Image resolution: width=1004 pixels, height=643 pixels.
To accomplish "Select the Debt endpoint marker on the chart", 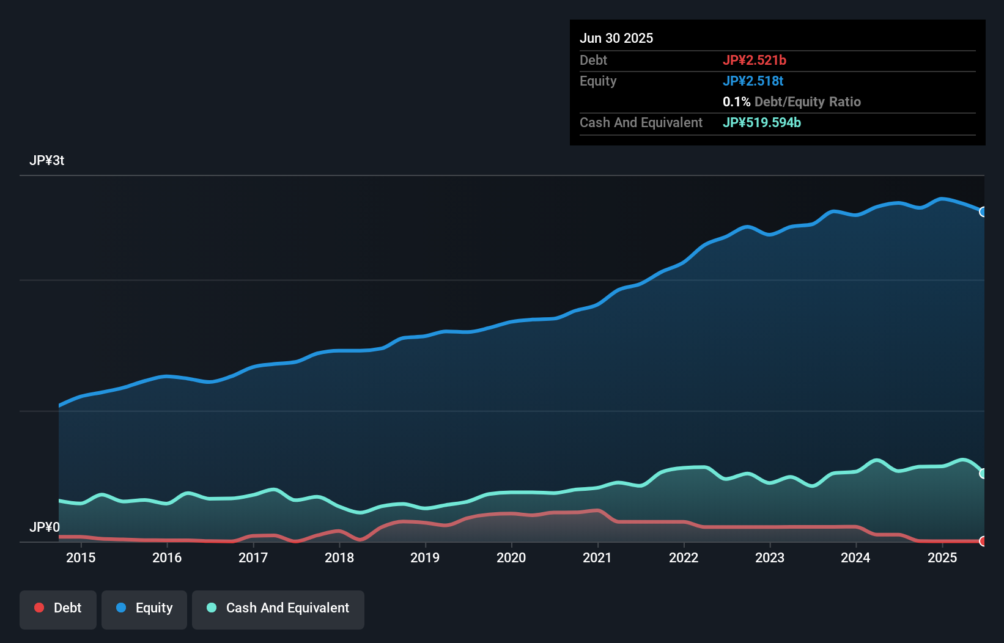I will [x=983, y=542].
